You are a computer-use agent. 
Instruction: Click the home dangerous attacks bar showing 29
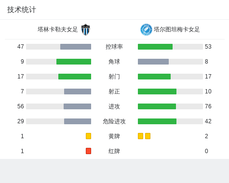click(x=78, y=121)
